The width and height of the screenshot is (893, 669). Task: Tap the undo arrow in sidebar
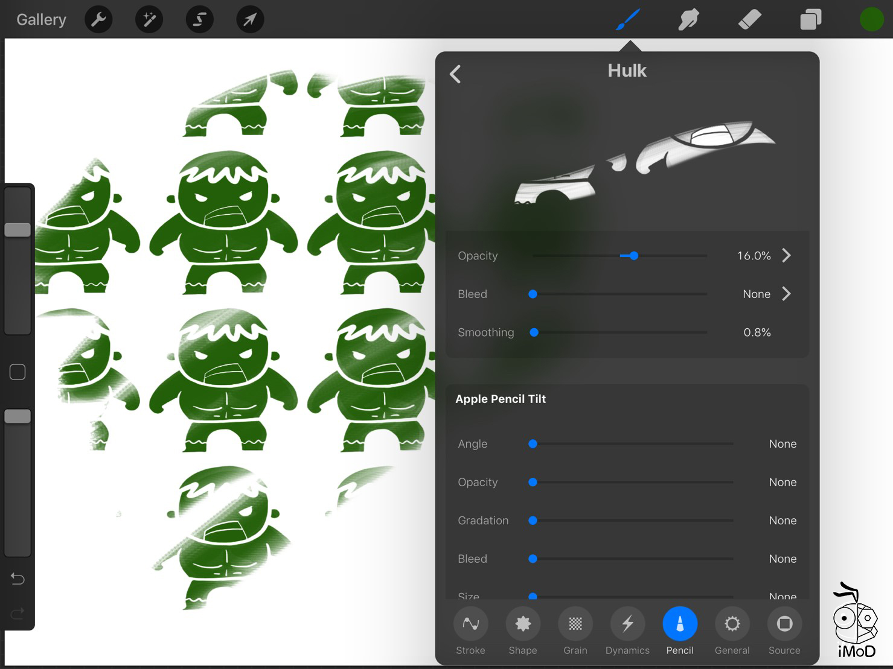pos(18,579)
